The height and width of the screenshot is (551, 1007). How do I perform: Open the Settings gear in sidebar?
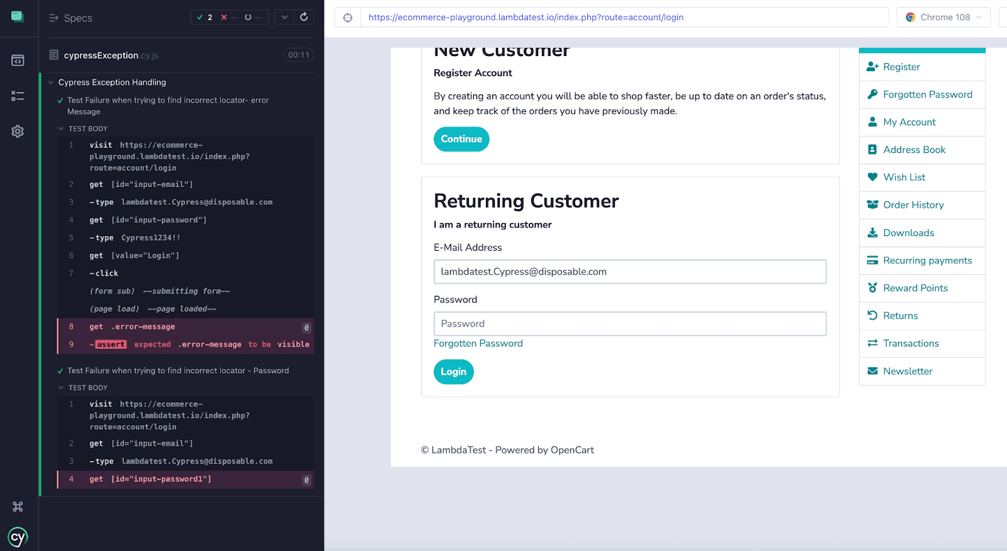coord(18,132)
